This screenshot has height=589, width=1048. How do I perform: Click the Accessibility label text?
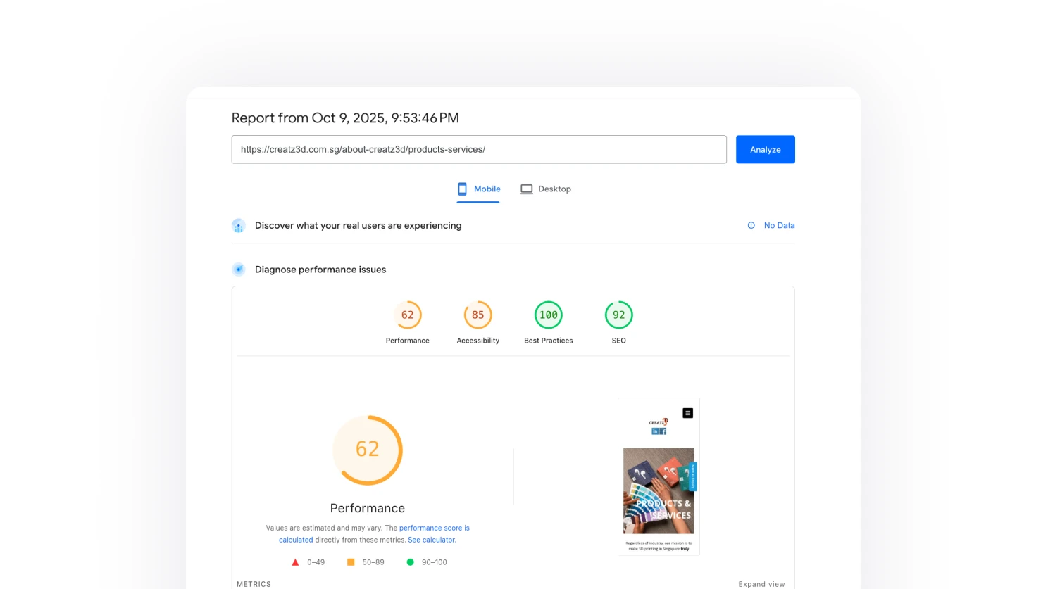478,341
